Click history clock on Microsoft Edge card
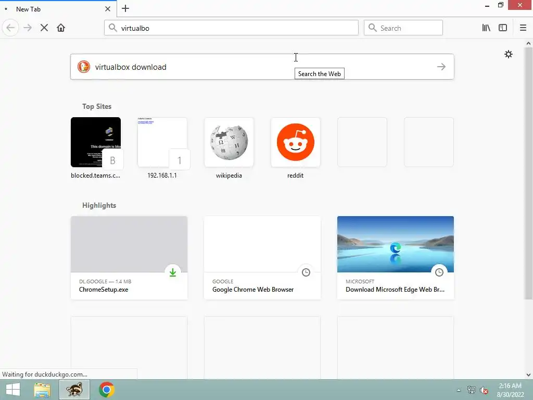The height and width of the screenshot is (400, 533). click(439, 272)
